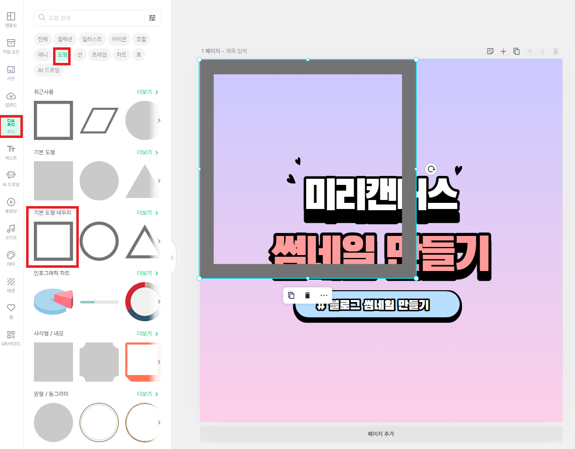Select the 컬렉션 category chip
This screenshot has height=449, width=575.
click(x=65, y=39)
